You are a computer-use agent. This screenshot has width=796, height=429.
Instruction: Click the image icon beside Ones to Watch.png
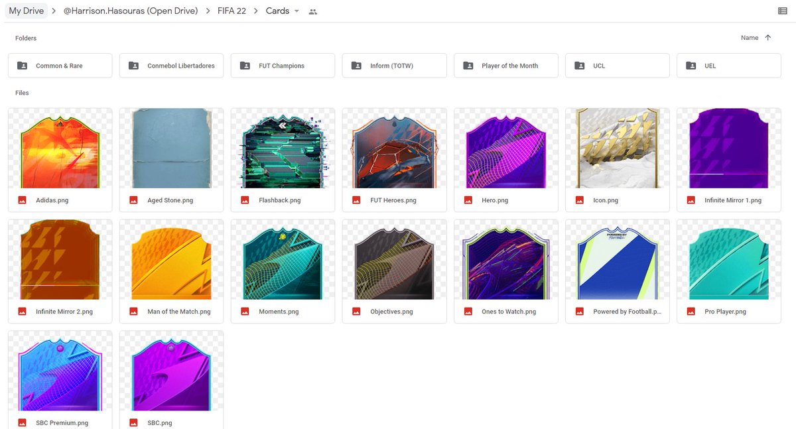pos(468,311)
